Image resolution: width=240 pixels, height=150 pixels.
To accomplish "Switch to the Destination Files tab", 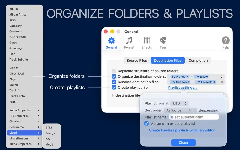I will (168, 61).
